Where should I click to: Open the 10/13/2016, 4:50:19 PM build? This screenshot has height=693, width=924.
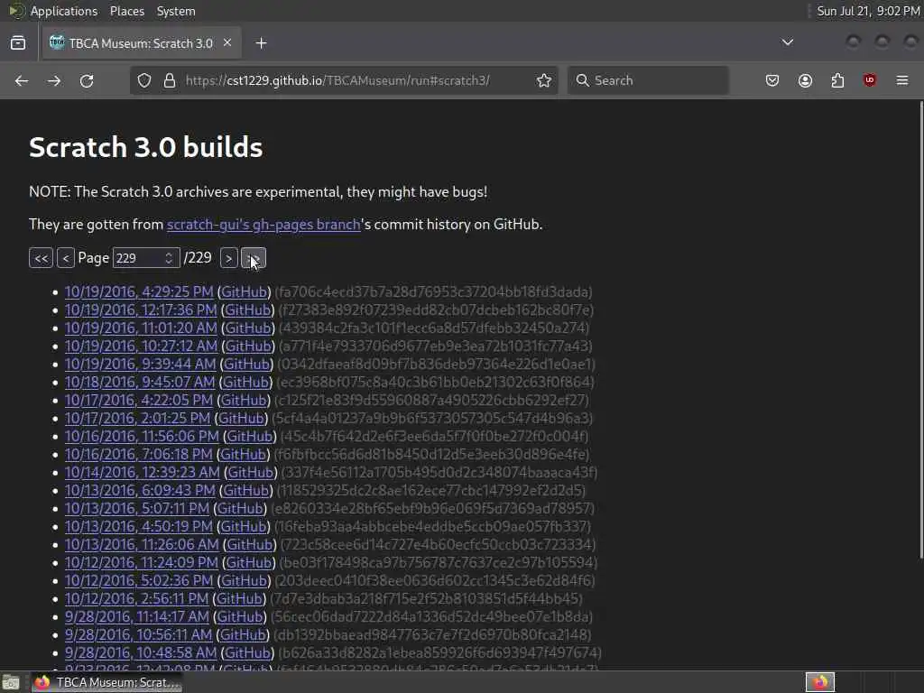[138, 526]
